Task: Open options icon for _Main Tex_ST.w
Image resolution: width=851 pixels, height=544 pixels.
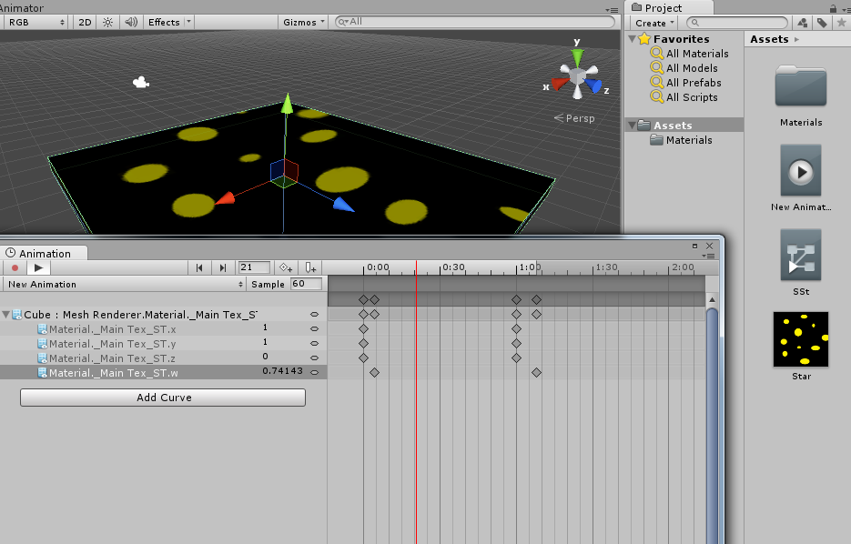Action: point(314,373)
